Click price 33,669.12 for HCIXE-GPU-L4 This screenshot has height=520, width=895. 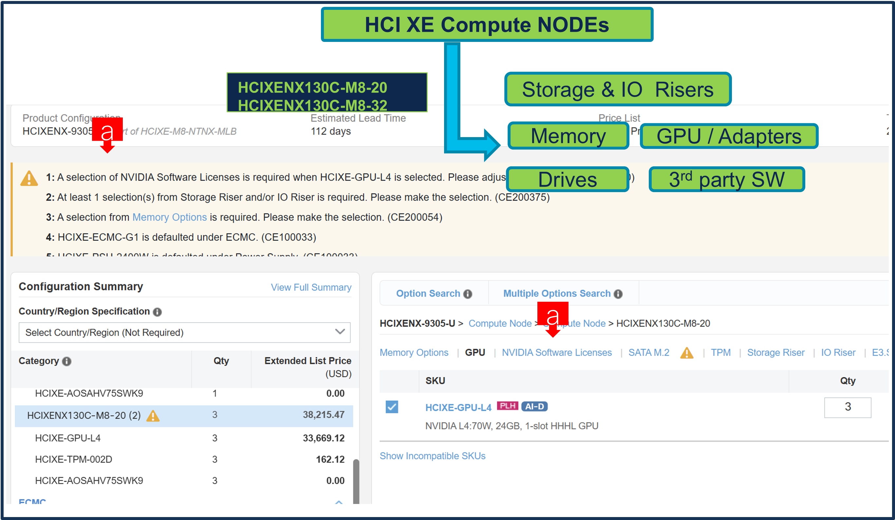point(324,438)
